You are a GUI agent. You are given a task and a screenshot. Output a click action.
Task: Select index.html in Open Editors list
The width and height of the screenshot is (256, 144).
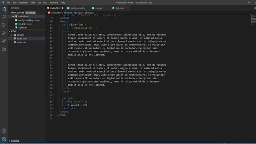[x=23, y=16]
